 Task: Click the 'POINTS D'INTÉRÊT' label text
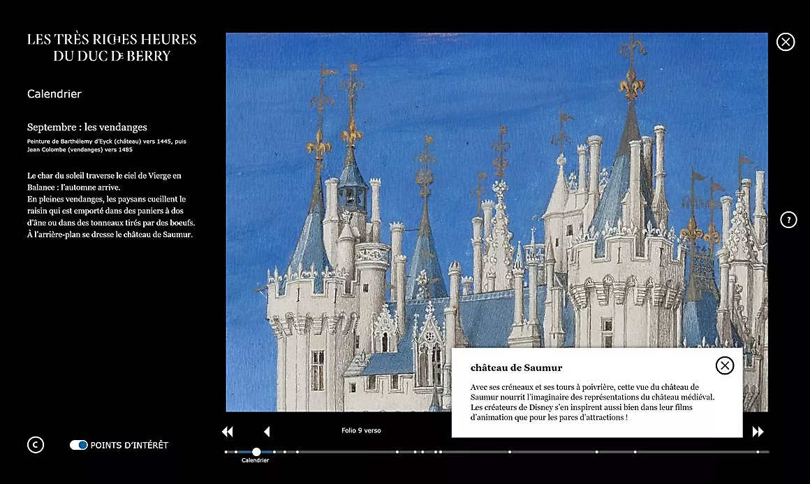pos(129,446)
